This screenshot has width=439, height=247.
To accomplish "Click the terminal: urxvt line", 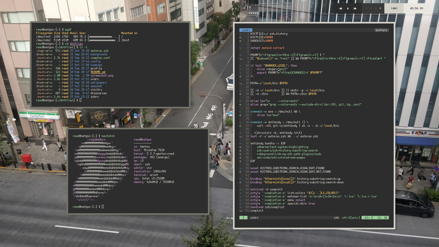I will tap(146, 175).
